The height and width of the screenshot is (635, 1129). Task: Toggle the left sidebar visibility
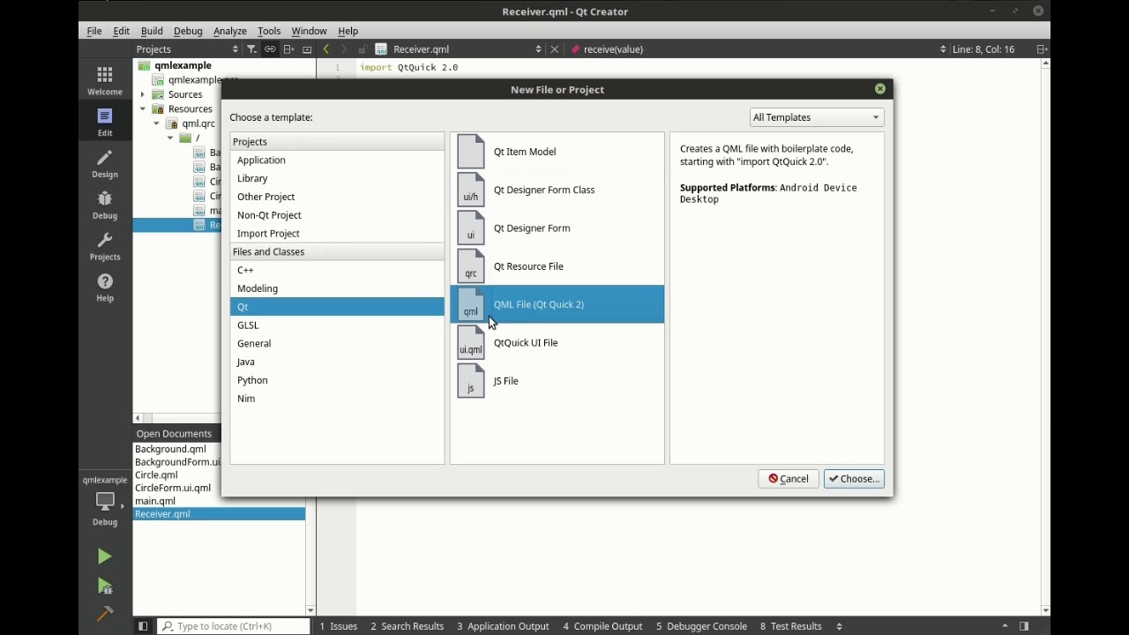(143, 626)
